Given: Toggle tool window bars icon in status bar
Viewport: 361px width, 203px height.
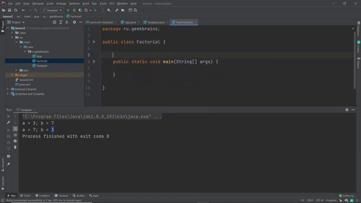Looking at the screenshot, I should coord(3,200).
